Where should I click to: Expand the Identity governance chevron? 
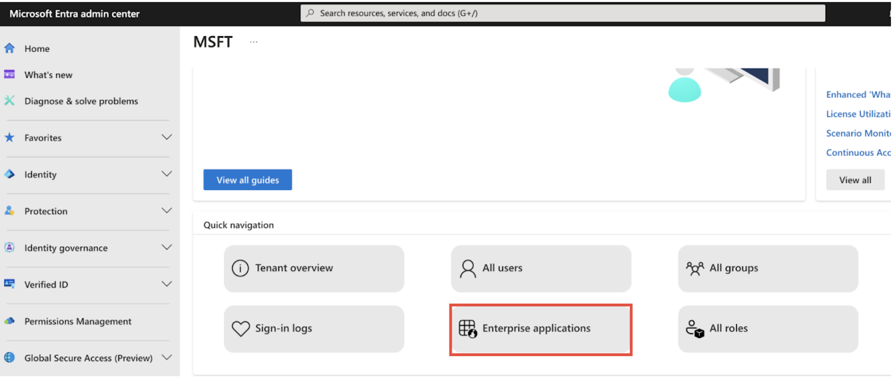point(166,248)
